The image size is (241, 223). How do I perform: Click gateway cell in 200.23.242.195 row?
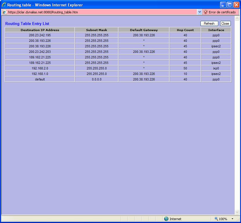144,35
